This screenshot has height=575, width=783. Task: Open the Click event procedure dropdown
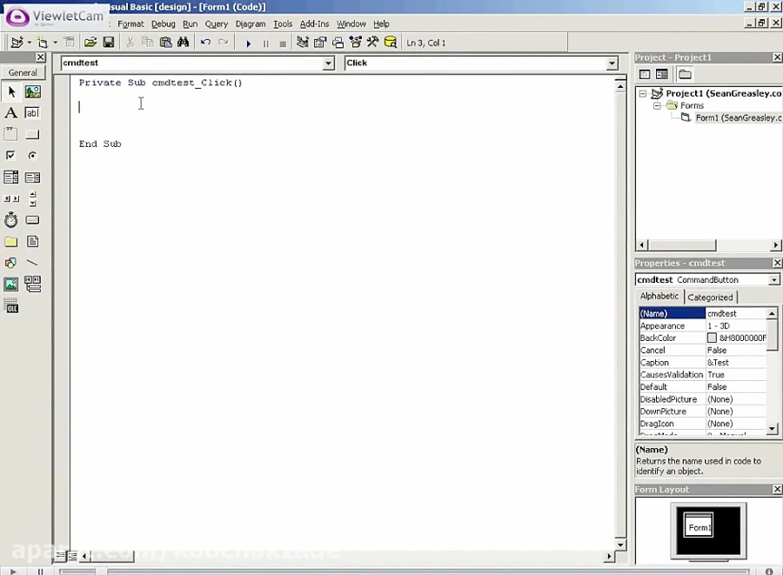[611, 63]
